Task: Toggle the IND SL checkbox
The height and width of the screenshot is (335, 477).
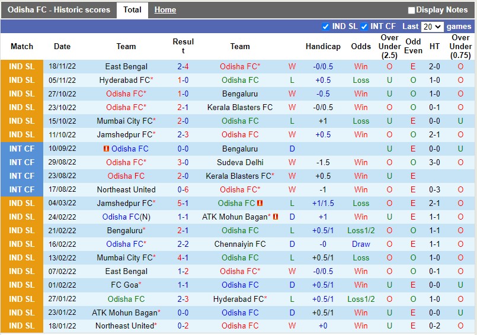Action: point(325,27)
